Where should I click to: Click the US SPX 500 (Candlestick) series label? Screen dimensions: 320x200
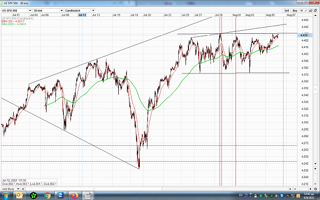(17, 18)
